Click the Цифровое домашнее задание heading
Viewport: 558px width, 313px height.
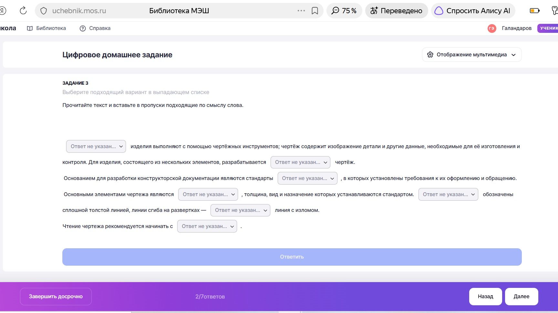pos(117,55)
